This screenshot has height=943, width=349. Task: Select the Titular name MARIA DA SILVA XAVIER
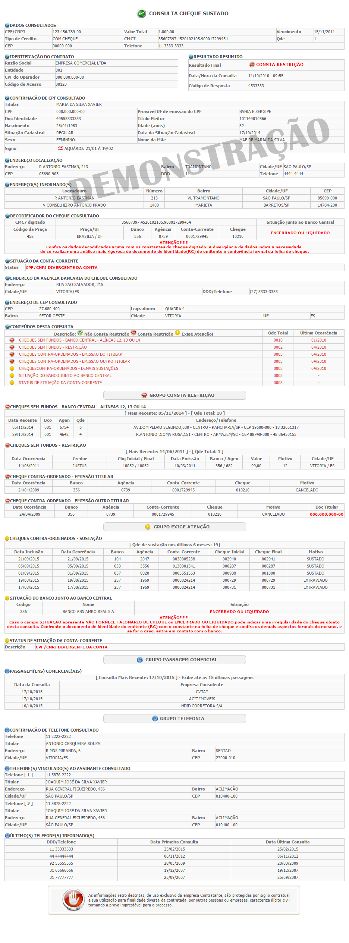pos(79,105)
